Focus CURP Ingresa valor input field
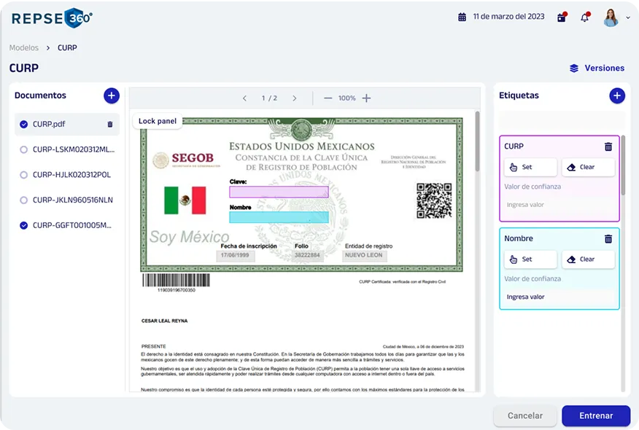Viewport: 639px width, 430px height. (x=559, y=205)
